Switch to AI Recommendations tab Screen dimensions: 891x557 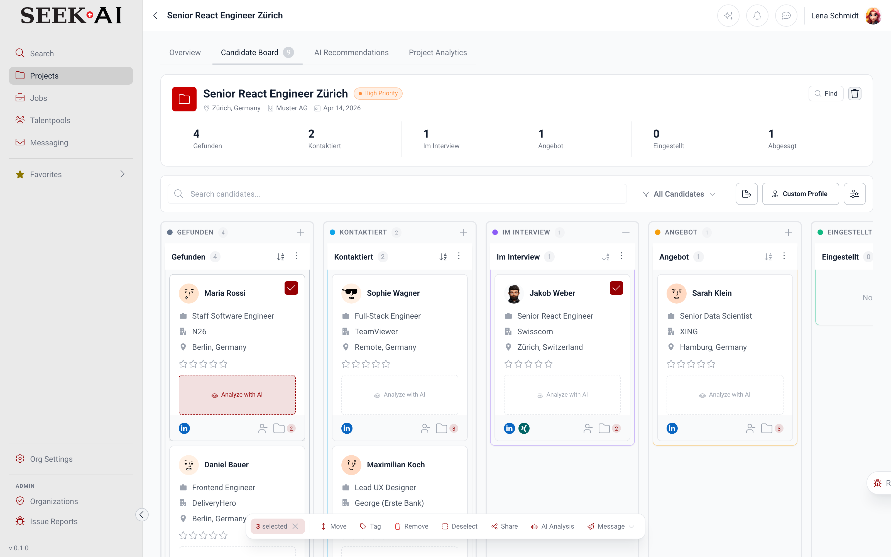pos(351,53)
